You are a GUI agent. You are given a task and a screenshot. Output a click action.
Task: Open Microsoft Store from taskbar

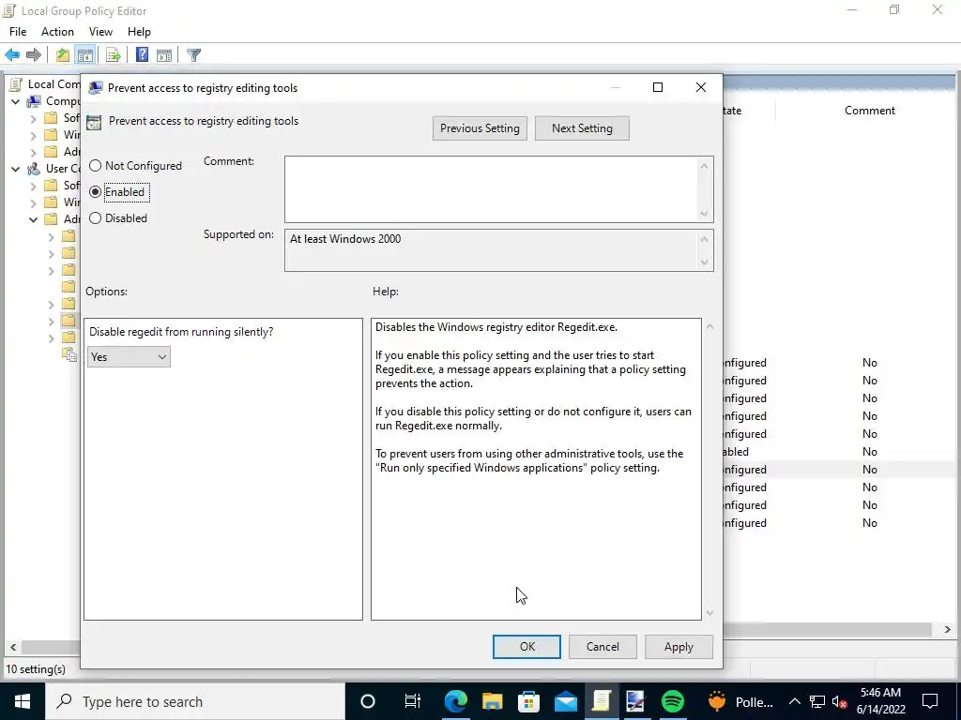coord(528,701)
